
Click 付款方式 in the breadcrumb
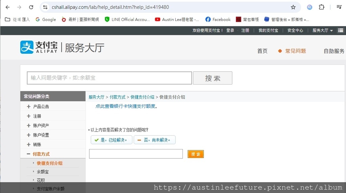click(117, 97)
